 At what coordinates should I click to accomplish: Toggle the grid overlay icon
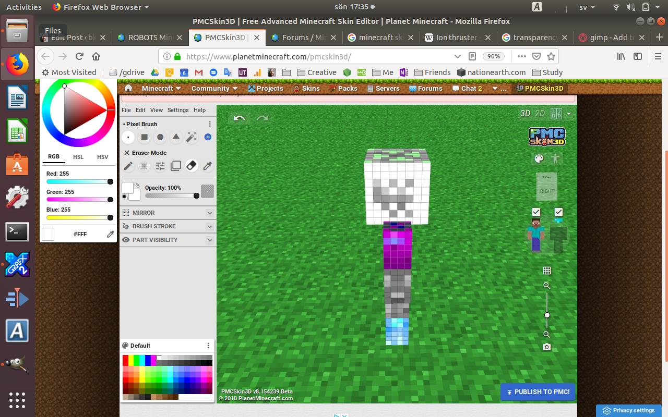[546, 271]
